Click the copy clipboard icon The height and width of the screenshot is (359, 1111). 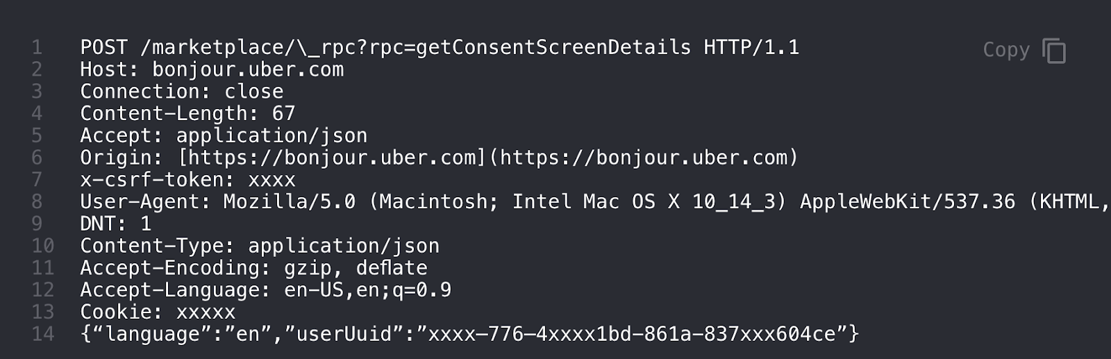point(1053,51)
